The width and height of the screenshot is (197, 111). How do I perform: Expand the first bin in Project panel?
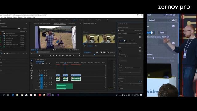coord(2,34)
